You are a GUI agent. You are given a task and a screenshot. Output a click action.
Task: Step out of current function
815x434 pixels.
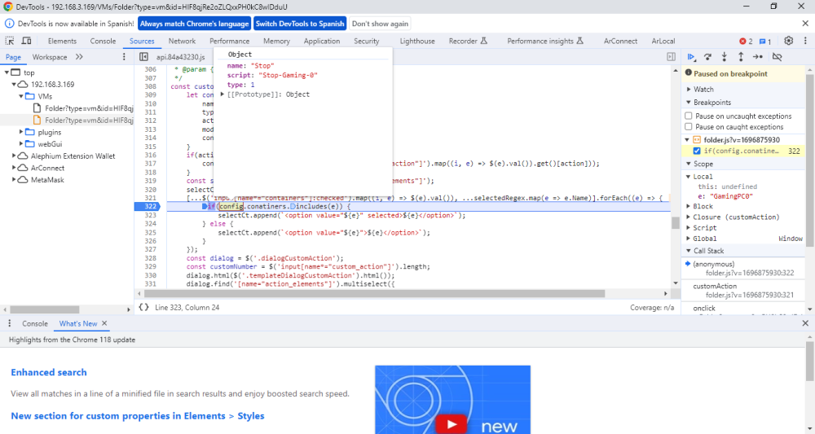[x=741, y=57]
